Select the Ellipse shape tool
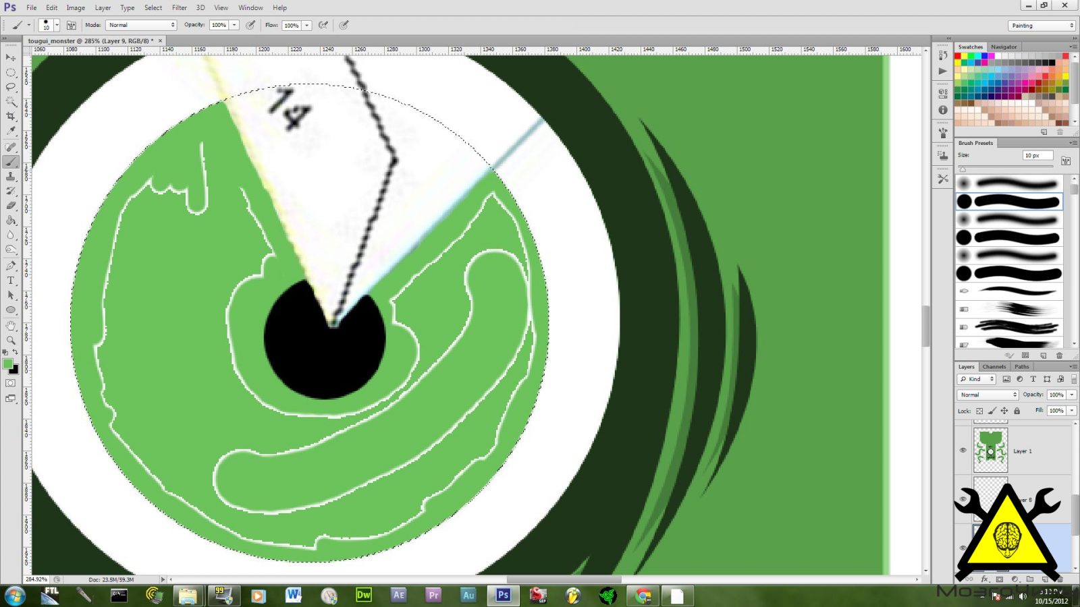Image resolution: width=1080 pixels, height=607 pixels. click(x=11, y=310)
